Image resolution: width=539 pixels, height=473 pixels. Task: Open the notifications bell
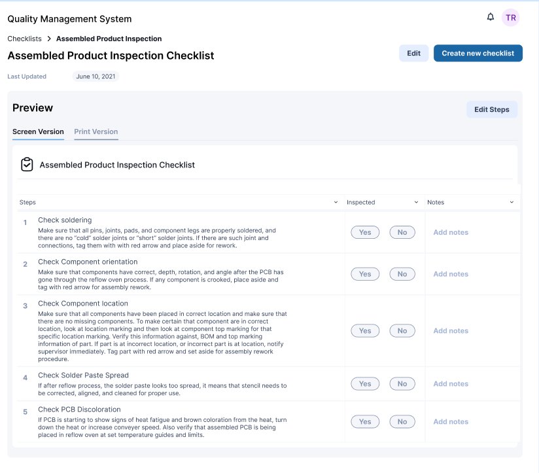click(491, 17)
